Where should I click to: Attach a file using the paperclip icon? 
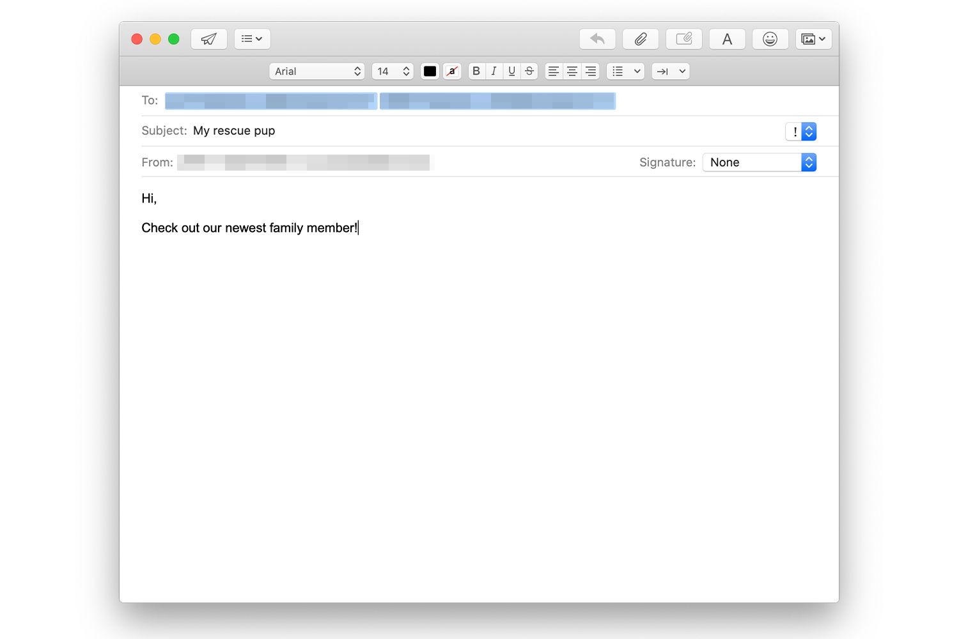tap(641, 39)
